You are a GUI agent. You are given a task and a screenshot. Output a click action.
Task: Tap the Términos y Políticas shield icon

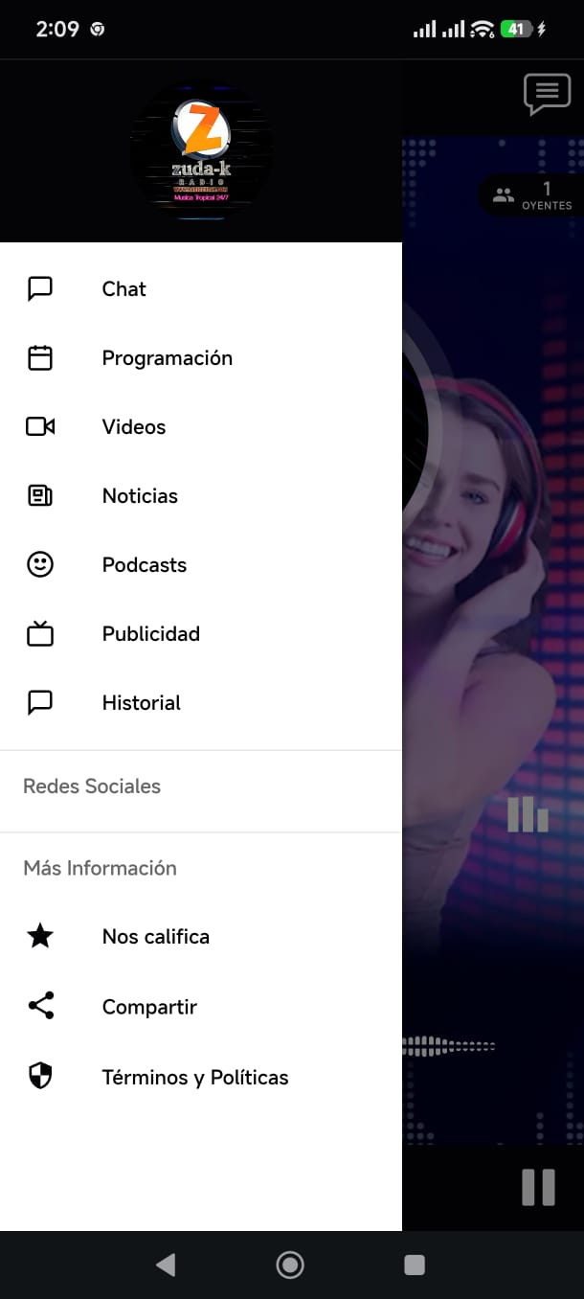40,1077
